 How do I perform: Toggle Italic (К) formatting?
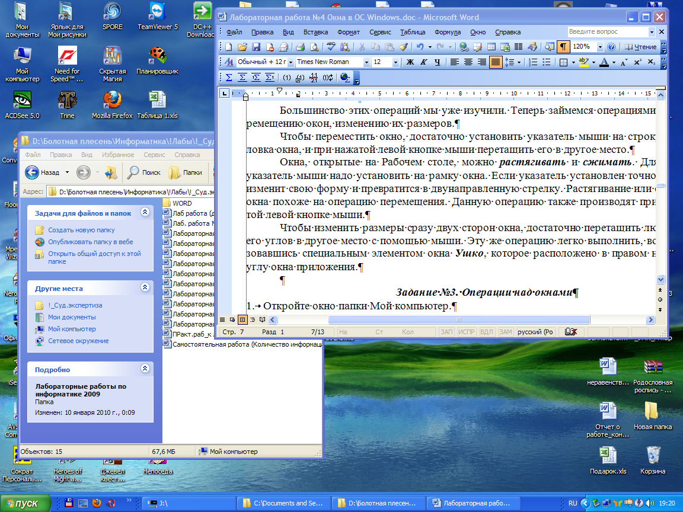click(423, 62)
